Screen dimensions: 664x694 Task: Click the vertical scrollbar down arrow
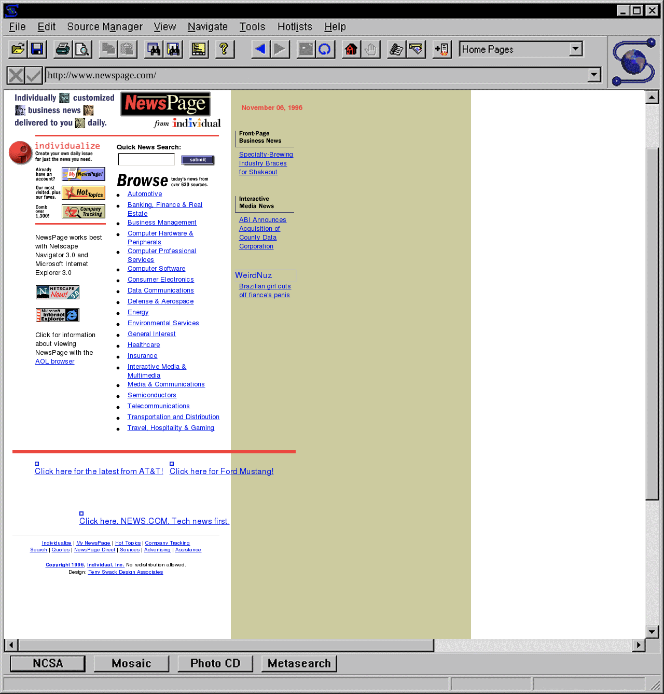652,631
